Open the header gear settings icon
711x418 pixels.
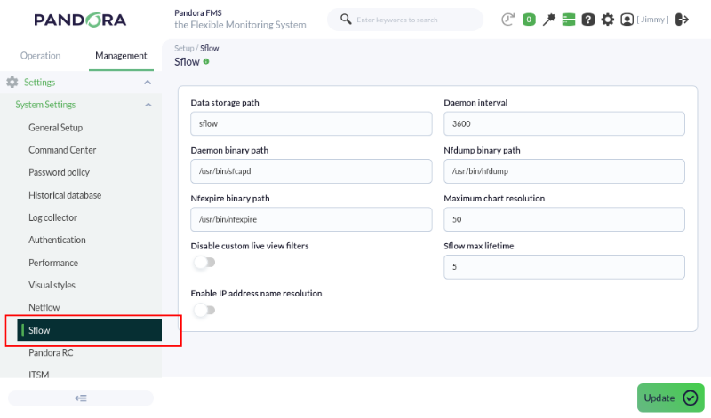tap(608, 20)
